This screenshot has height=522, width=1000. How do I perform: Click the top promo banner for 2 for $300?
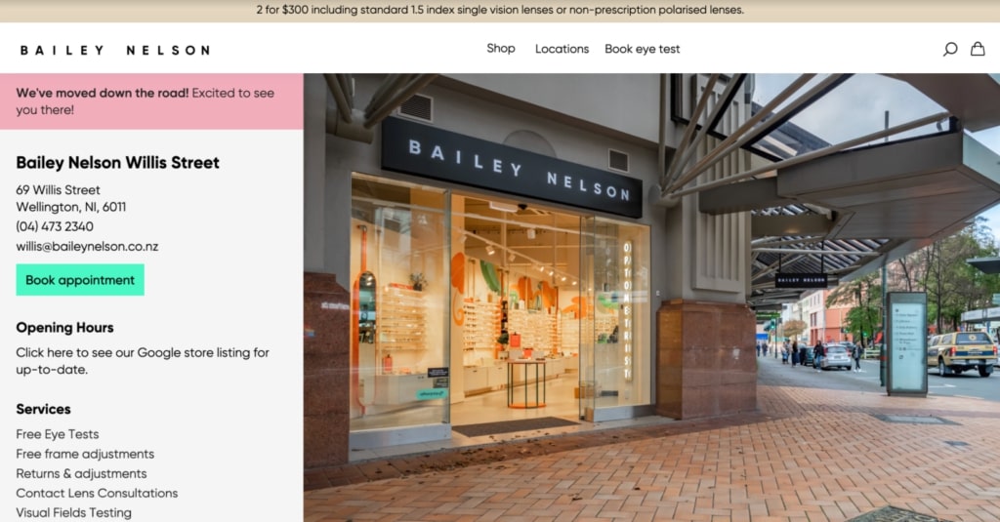500,10
